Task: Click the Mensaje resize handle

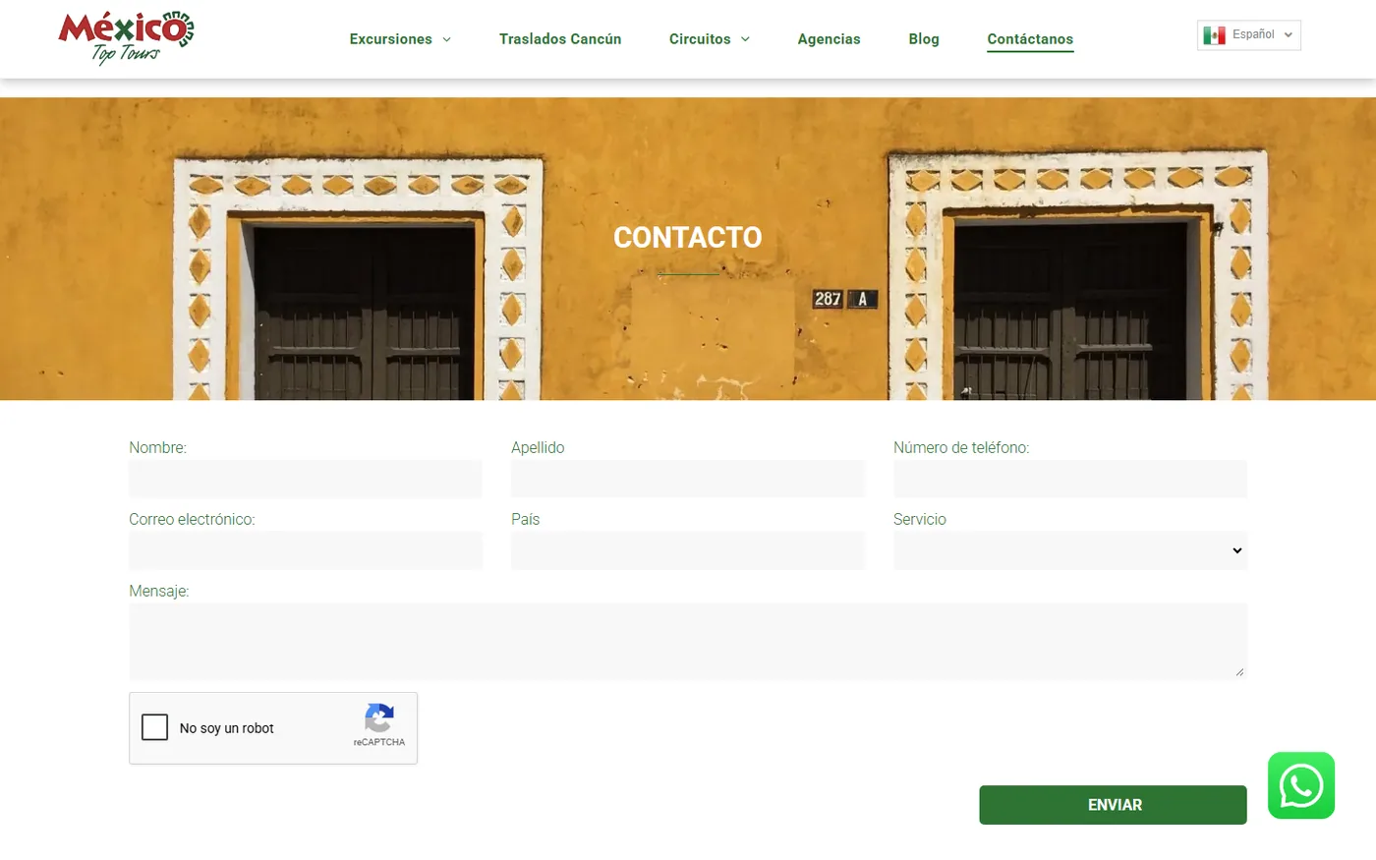Action: click(x=1239, y=672)
